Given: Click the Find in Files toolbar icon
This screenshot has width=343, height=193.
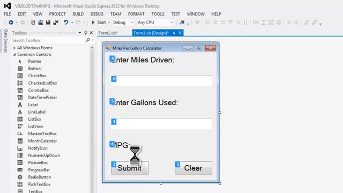Looking at the screenshot, I should click(x=182, y=23).
